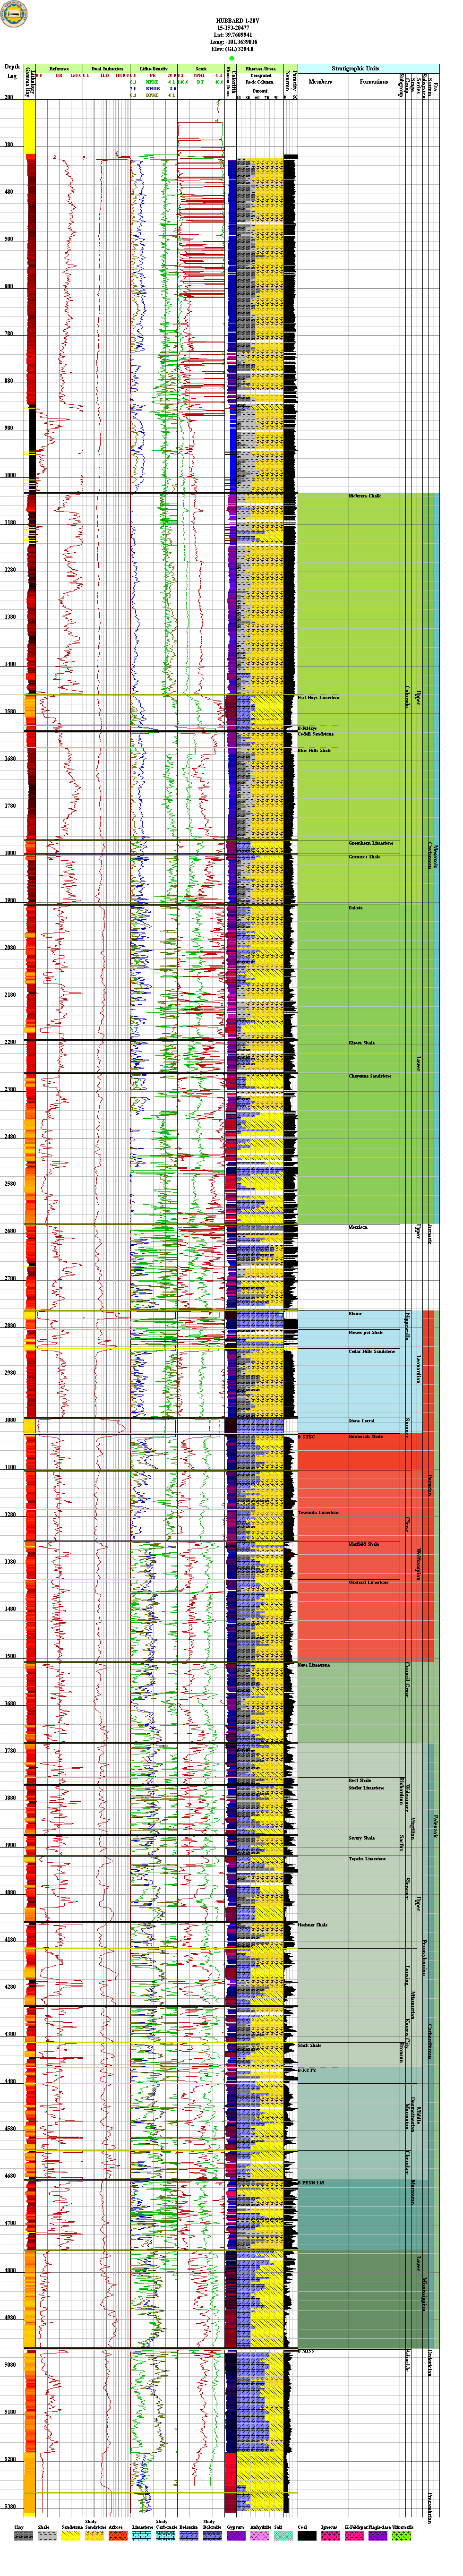Click the 'Blue Hills Shale' member label
The image size is (463, 2576).
[314, 750]
